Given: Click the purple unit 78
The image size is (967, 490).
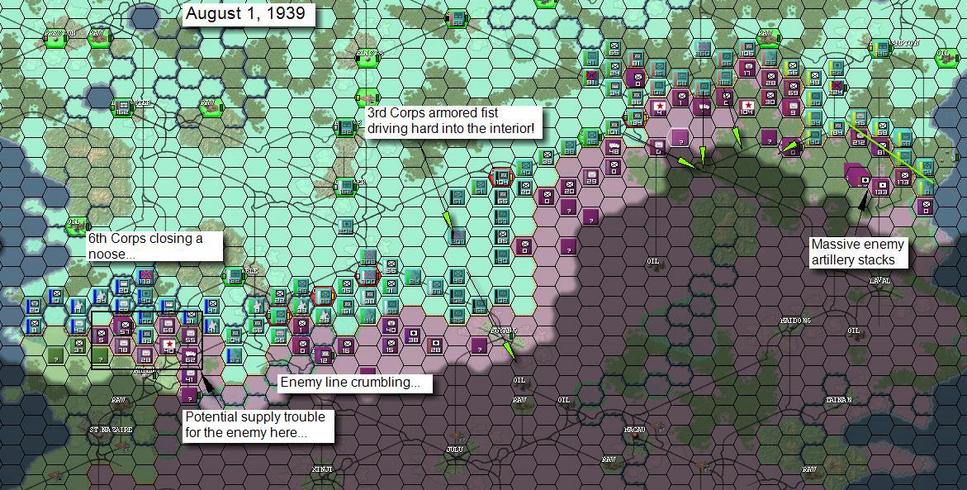Looking at the screenshot, I should click(123, 345).
